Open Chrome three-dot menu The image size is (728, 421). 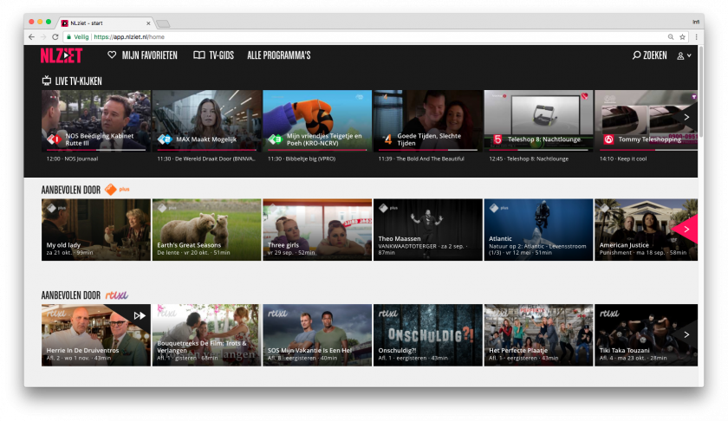click(x=696, y=36)
